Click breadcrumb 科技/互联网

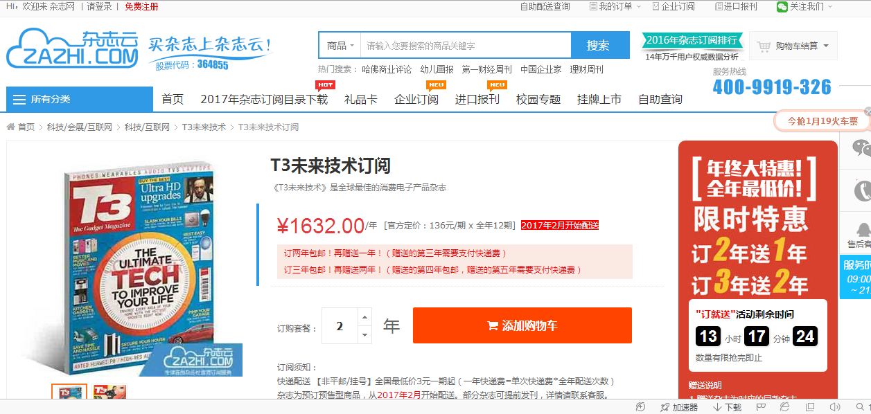pos(147,127)
